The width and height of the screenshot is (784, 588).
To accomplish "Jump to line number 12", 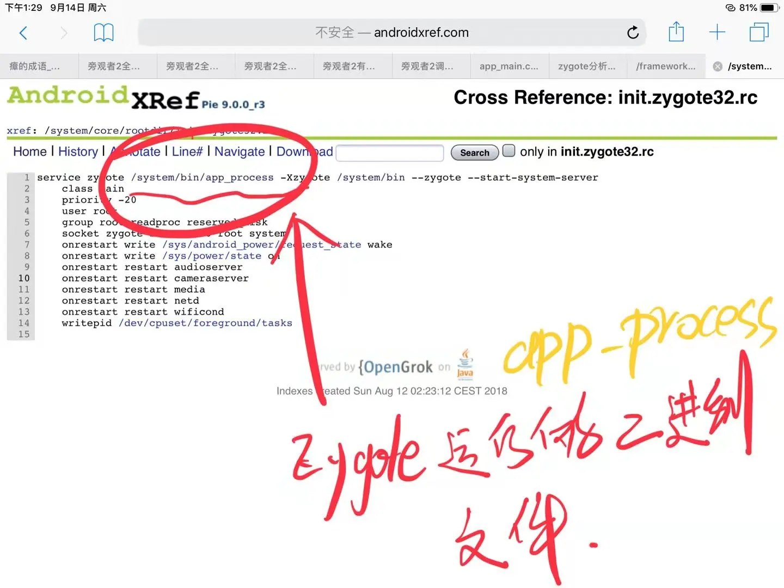I will point(24,301).
